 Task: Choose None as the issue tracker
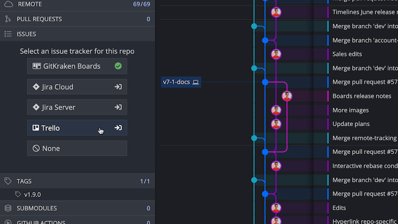pos(77,149)
